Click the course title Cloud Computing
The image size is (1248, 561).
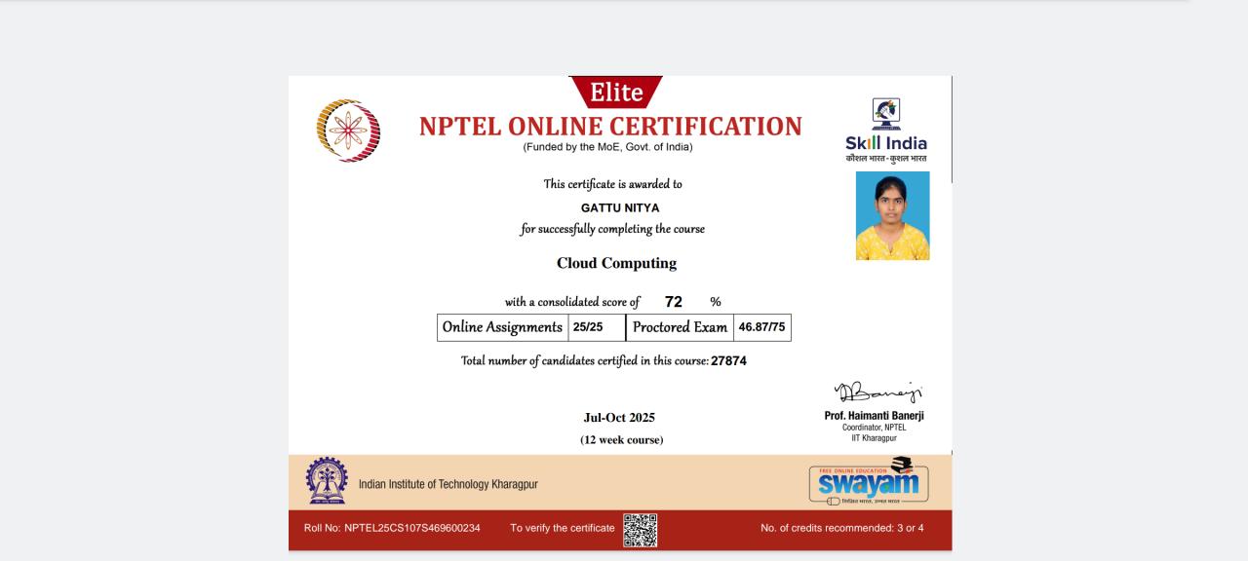tap(616, 263)
